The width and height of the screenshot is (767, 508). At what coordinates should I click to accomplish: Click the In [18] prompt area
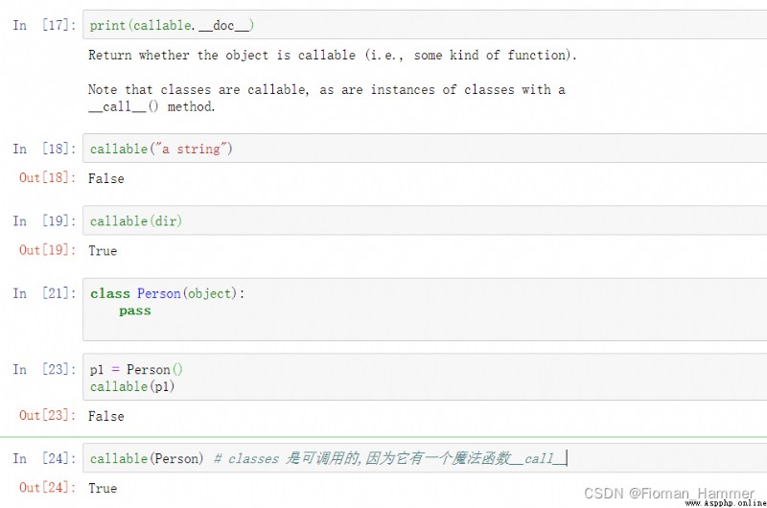tap(44, 149)
